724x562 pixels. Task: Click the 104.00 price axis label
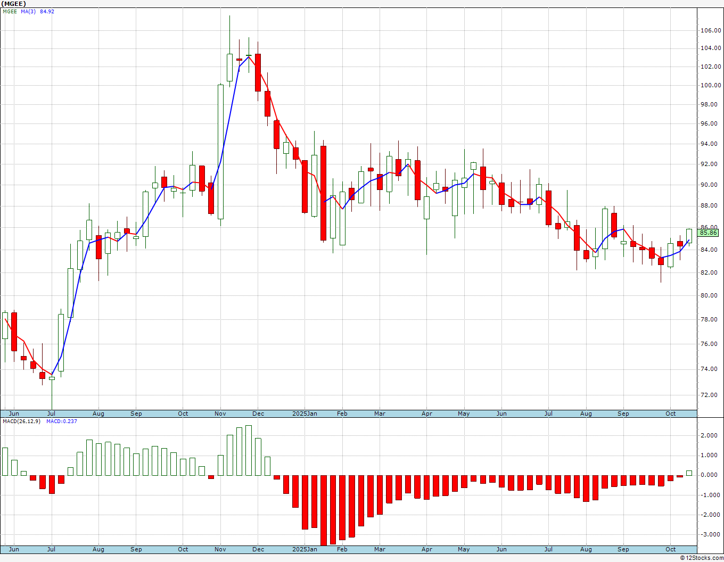(x=711, y=48)
